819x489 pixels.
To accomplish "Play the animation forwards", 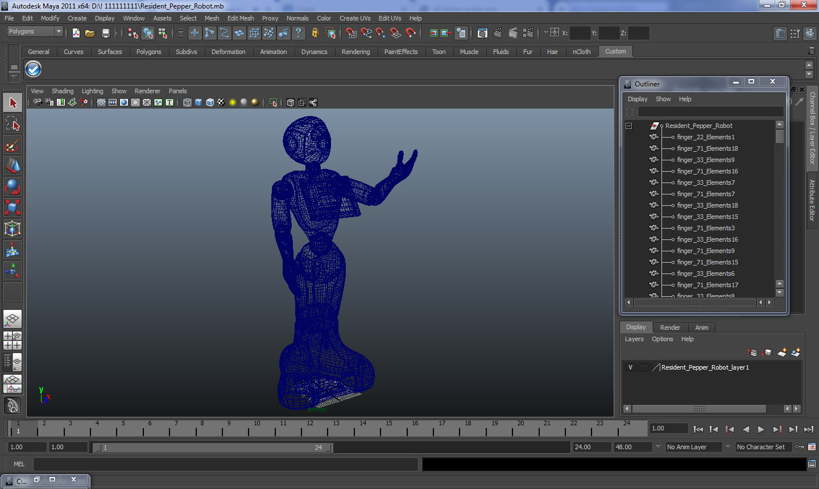I will tap(761, 429).
